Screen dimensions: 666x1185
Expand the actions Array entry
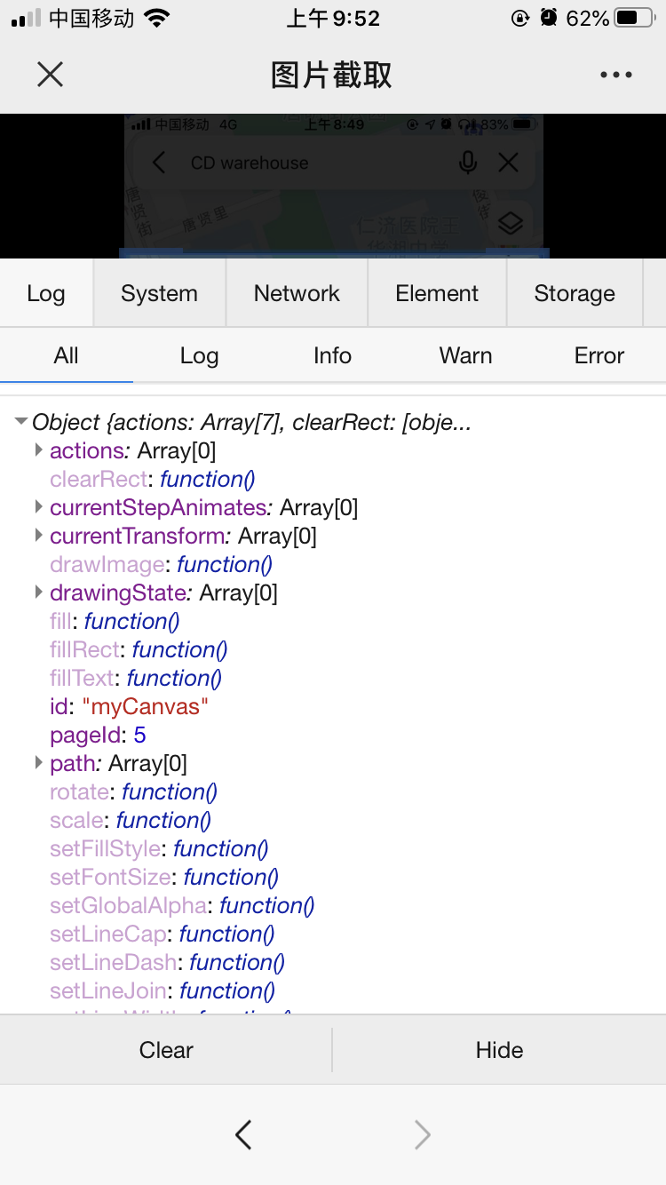(37, 451)
